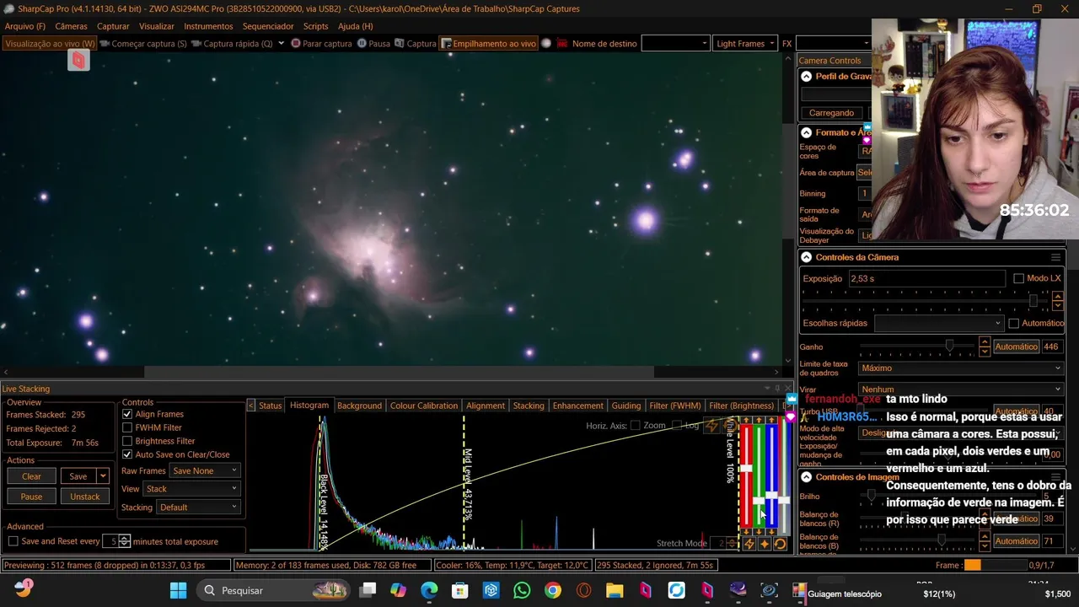Open File Explorer from the taskbar
Screen dimensions: 1079x607
tap(615, 590)
